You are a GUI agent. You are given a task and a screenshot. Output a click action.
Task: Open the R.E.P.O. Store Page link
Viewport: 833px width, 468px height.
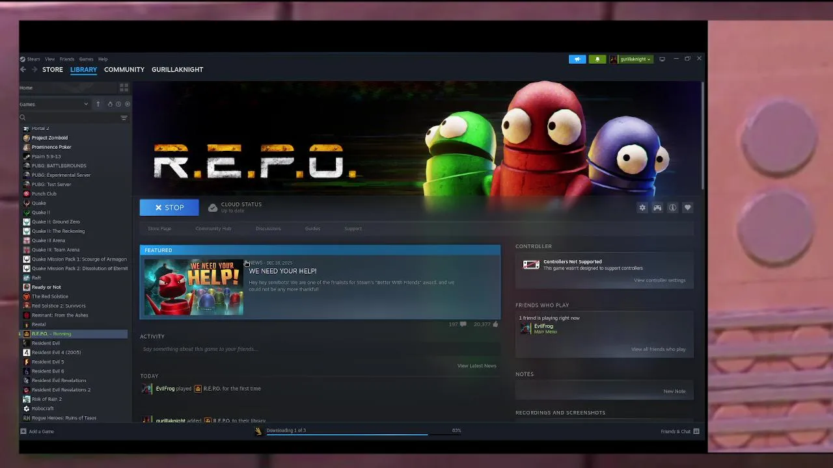click(x=159, y=229)
